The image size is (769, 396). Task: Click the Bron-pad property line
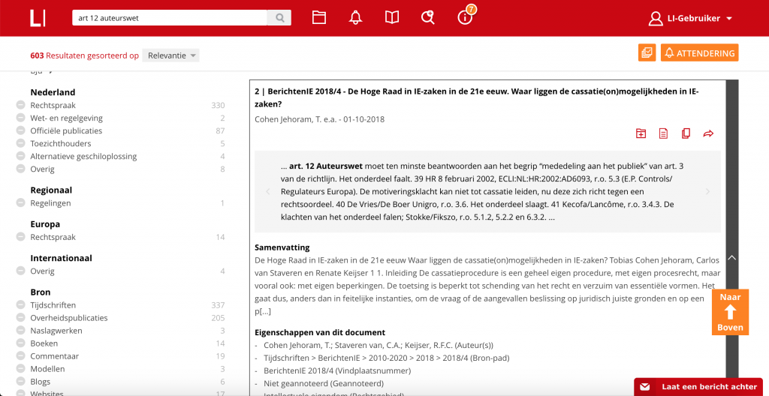[387, 358]
